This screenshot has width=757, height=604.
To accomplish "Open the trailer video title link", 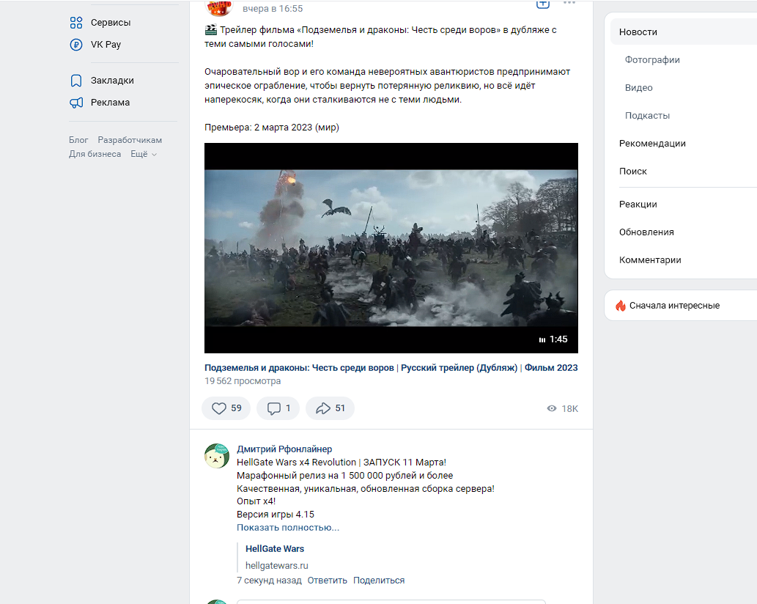I will click(x=391, y=368).
